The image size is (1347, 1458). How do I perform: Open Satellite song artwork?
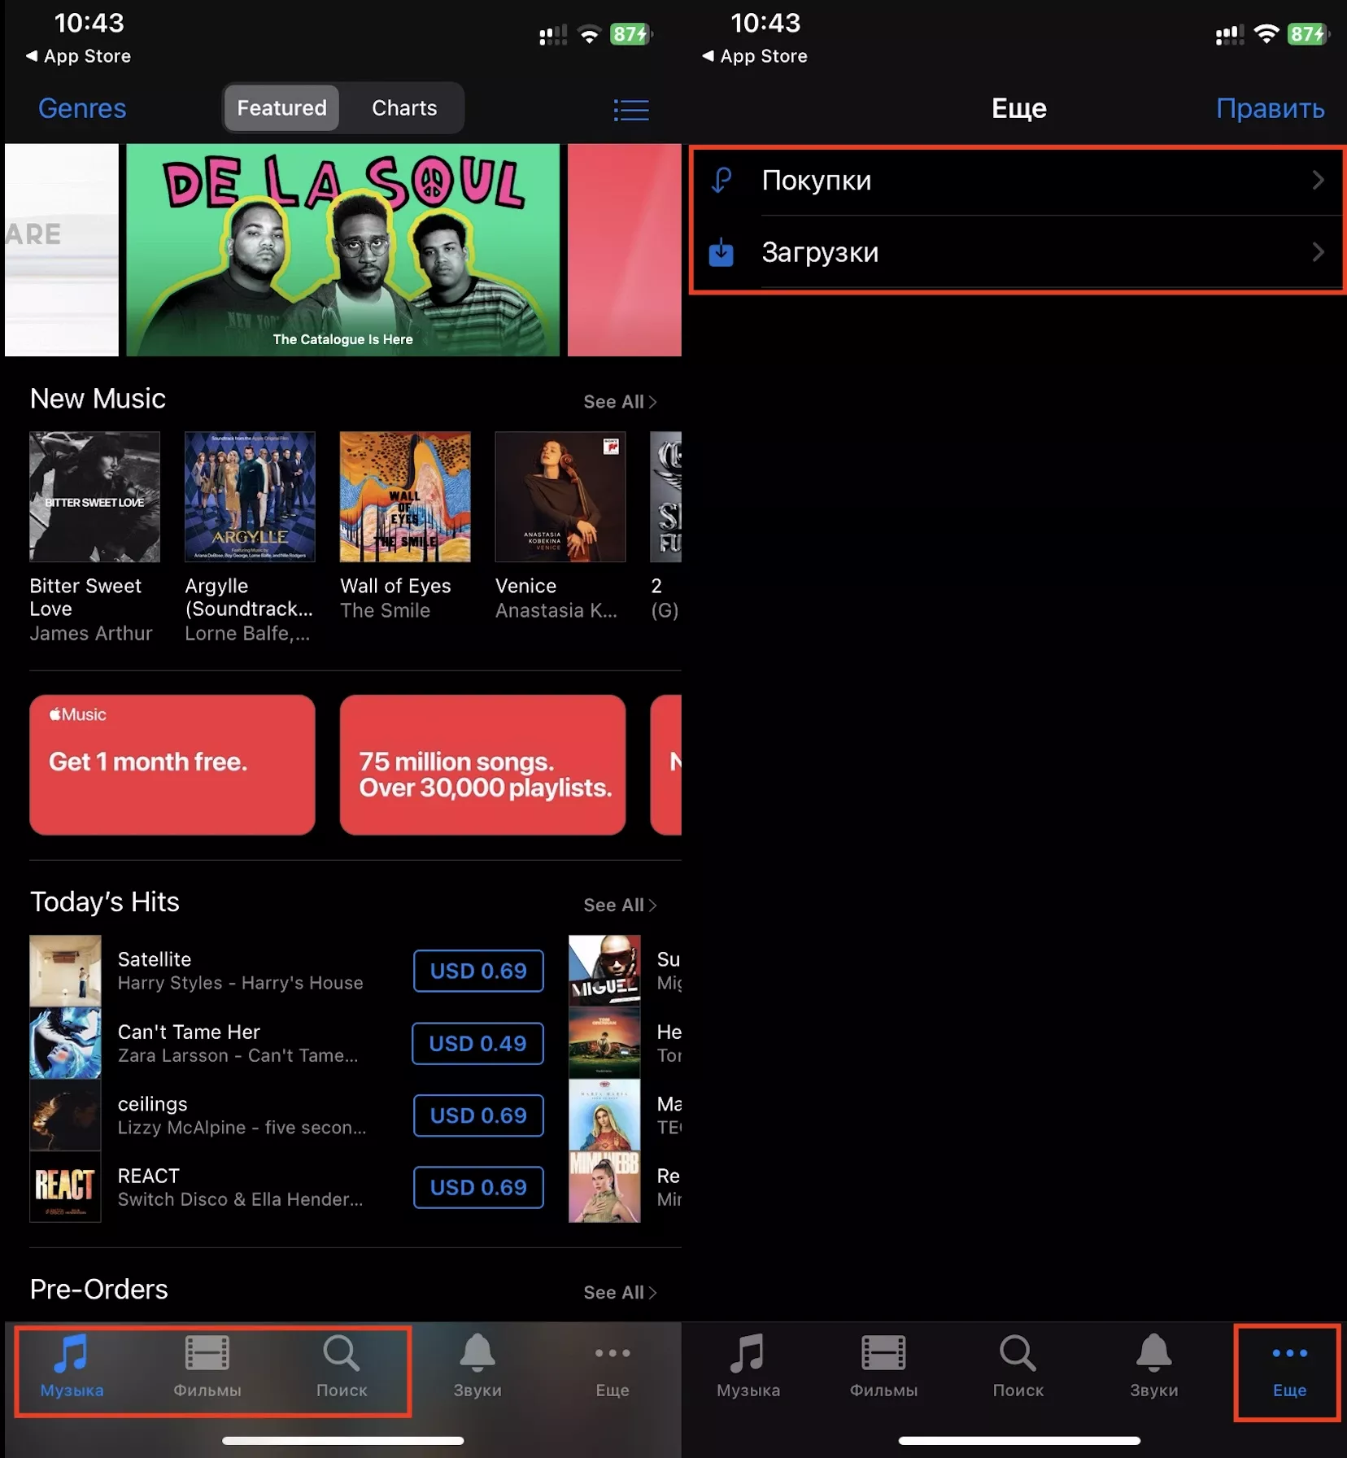click(65, 971)
